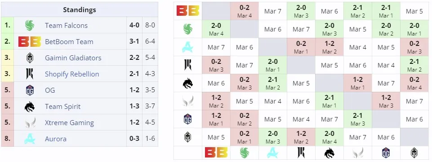Click Gaimin Gladiators logo in crosstable bottom row
Viewport: 432px width, 162px height.
pyautogui.click(x=414, y=153)
